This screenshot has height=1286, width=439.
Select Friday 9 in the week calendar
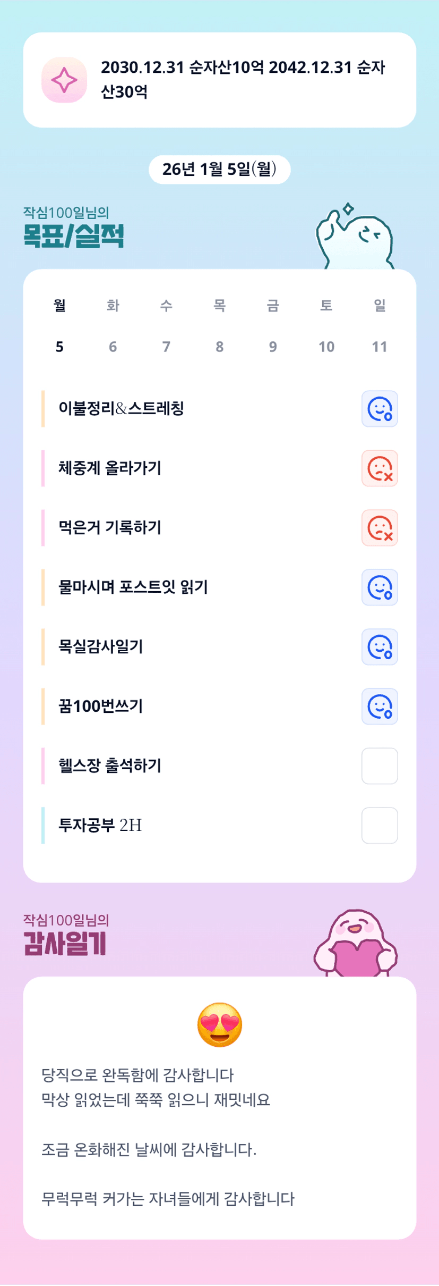(273, 347)
